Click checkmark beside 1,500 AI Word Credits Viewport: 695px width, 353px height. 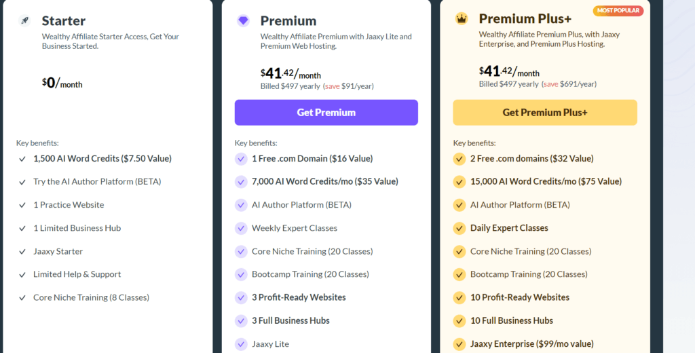click(22, 159)
